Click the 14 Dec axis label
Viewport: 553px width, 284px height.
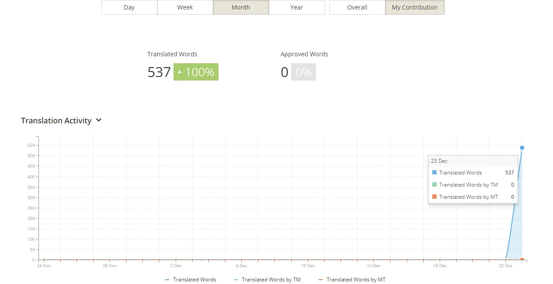tap(374, 266)
